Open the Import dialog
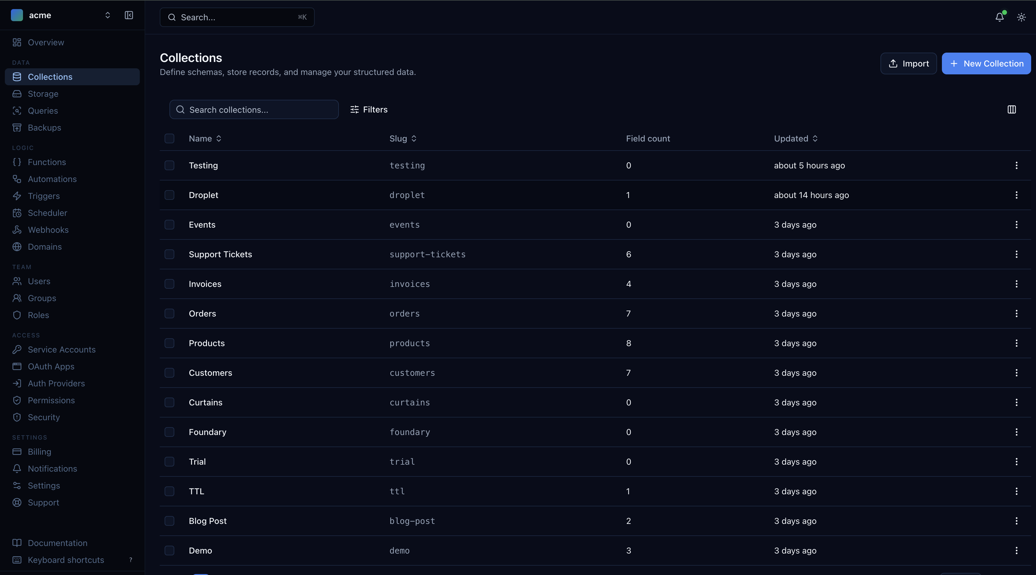The height and width of the screenshot is (575, 1036). click(909, 63)
